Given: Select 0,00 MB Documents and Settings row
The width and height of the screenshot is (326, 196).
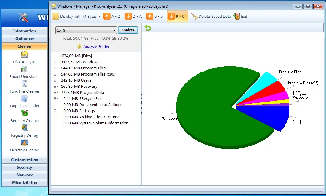Looking at the screenshot, I should point(93,105).
